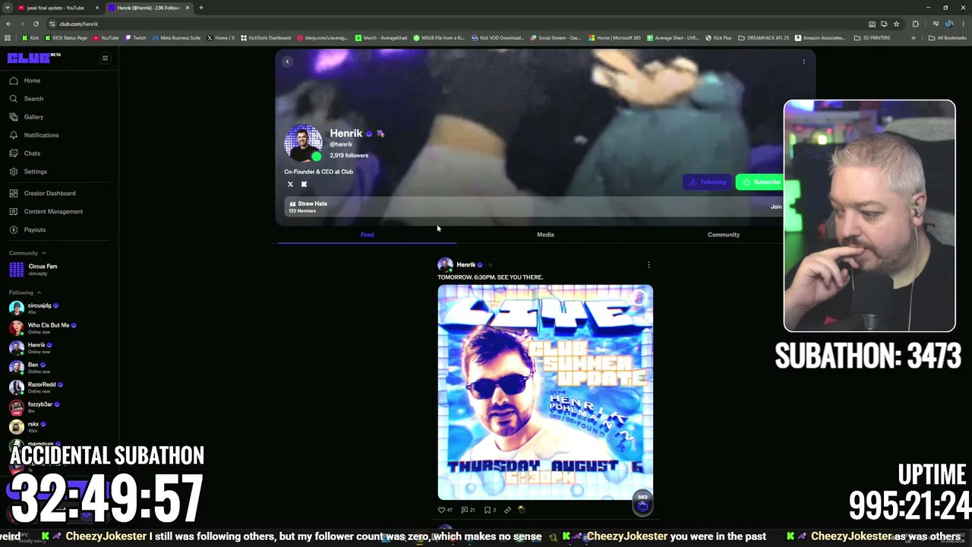The height and width of the screenshot is (547, 972).
Task: Open the Twitch bookmark
Action: point(135,38)
